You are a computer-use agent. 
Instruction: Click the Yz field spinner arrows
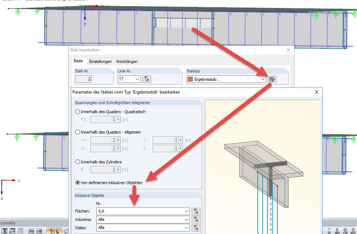[114, 119]
